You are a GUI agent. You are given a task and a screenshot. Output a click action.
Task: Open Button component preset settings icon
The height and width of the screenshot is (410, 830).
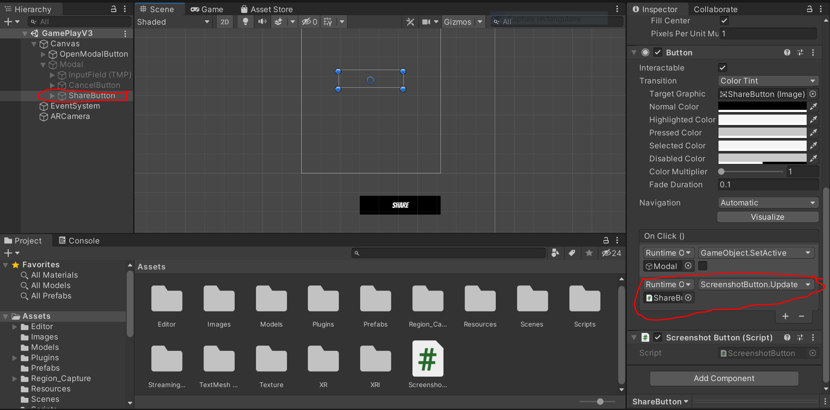coord(800,52)
